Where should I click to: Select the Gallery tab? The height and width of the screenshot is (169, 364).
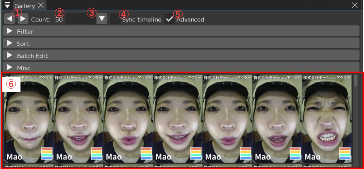click(25, 6)
